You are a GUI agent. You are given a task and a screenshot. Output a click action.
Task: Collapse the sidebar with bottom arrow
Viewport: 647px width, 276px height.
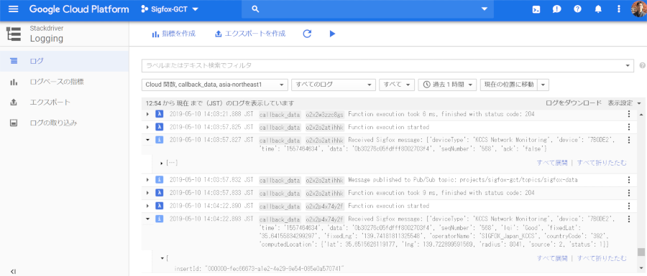(13, 271)
